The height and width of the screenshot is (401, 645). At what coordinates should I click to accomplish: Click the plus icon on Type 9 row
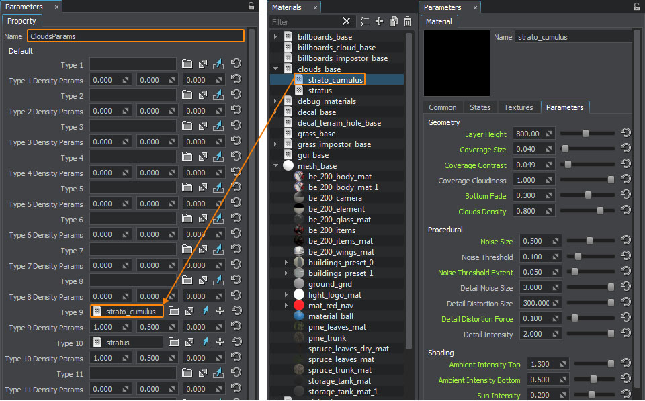pyautogui.click(x=220, y=312)
